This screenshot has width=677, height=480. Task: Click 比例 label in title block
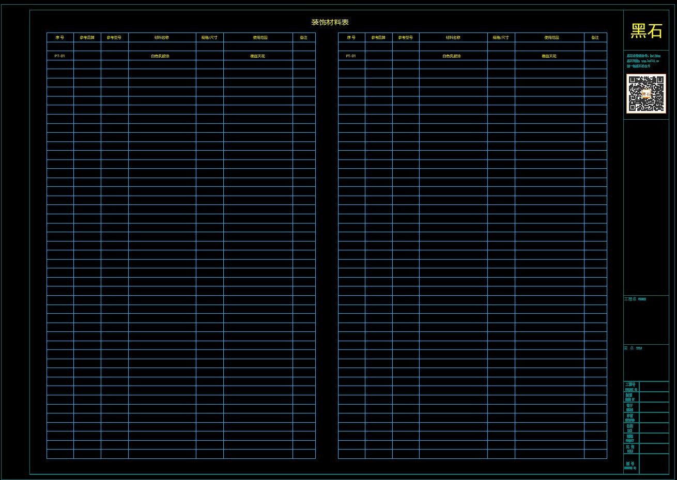point(629,447)
